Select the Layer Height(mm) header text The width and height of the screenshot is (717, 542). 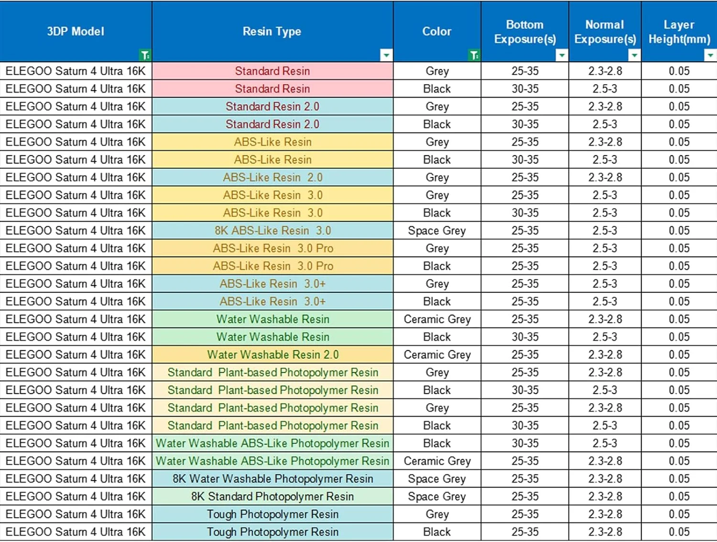(679, 32)
